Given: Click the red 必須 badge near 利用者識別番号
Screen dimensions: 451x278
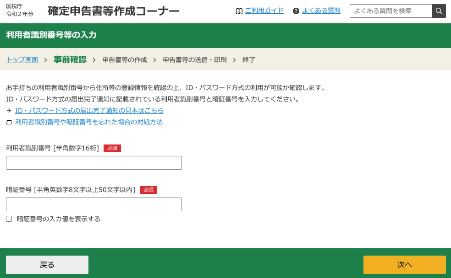Looking at the screenshot, I should pos(112,148).
